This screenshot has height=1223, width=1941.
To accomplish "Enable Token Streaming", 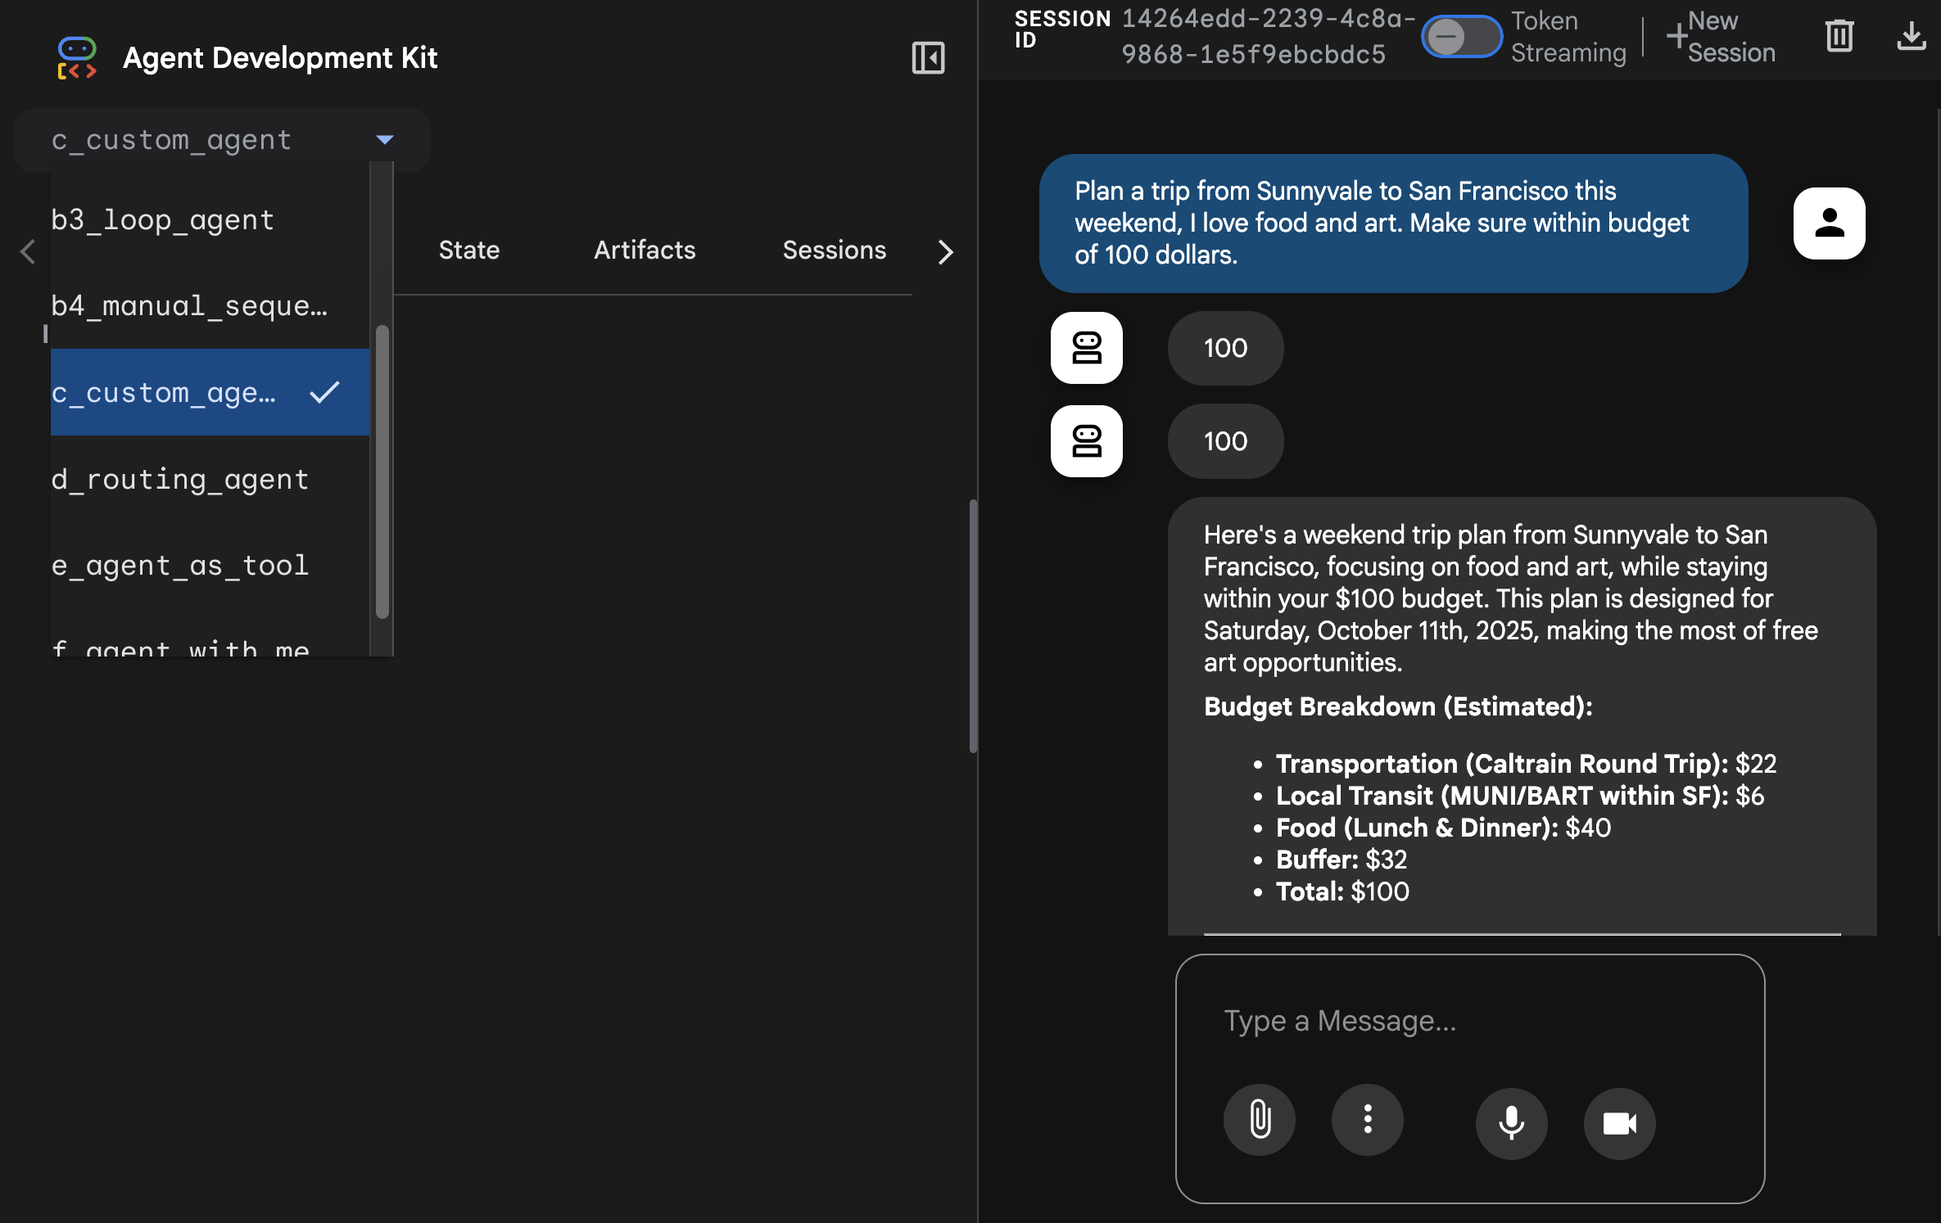I will tap(1462, 36).
